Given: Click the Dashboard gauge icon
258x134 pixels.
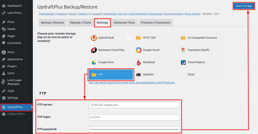Looking at the screenshot, I should [4, 6].
